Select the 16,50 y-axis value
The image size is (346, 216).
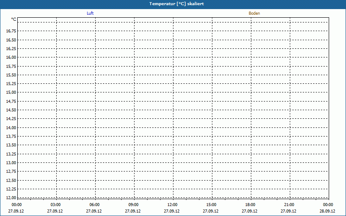pyautogui.click(x=11, y=40)
